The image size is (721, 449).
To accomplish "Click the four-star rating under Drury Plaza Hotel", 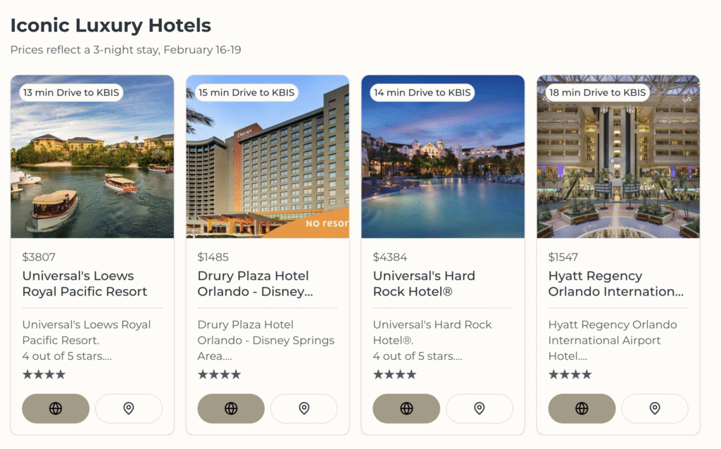I will [x=219, y=374].
